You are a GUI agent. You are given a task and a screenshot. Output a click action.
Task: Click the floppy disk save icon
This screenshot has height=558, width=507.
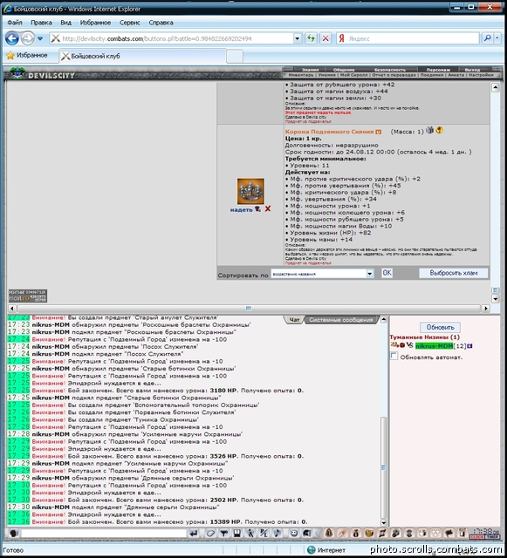click(237, 533)
